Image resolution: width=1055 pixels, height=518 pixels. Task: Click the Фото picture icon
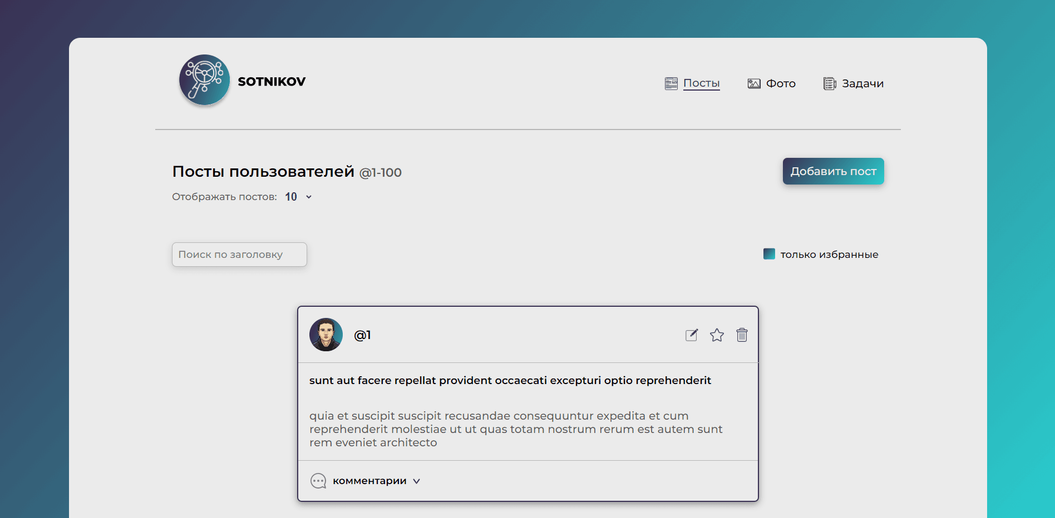pyautogui.click(x=754, y=83)
